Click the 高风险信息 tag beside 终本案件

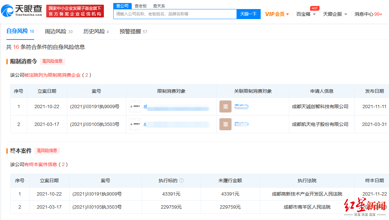coord(47,151)
